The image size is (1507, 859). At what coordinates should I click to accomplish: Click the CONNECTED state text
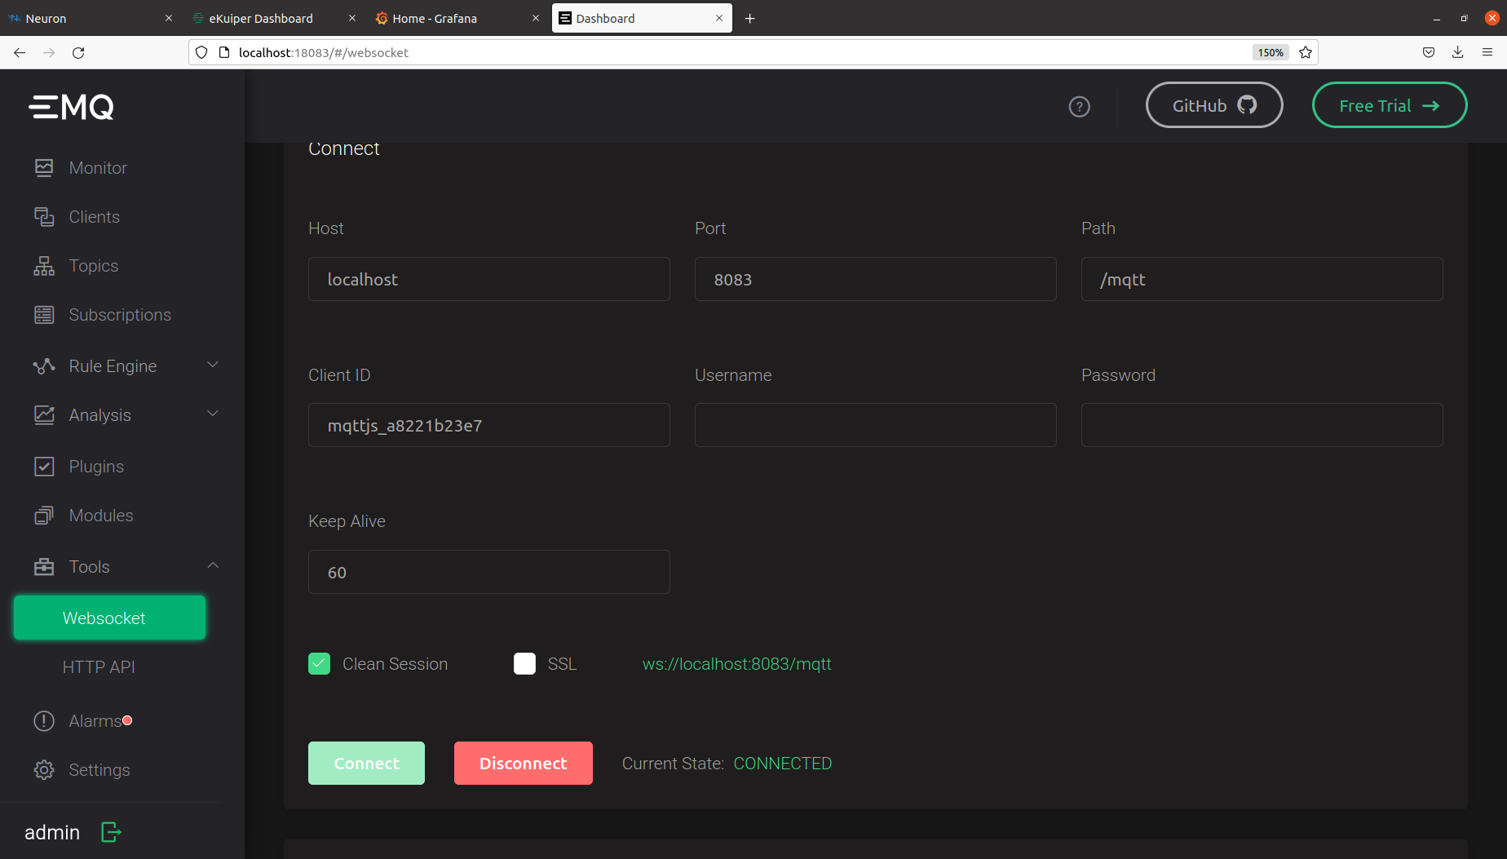tap(783, 764)
